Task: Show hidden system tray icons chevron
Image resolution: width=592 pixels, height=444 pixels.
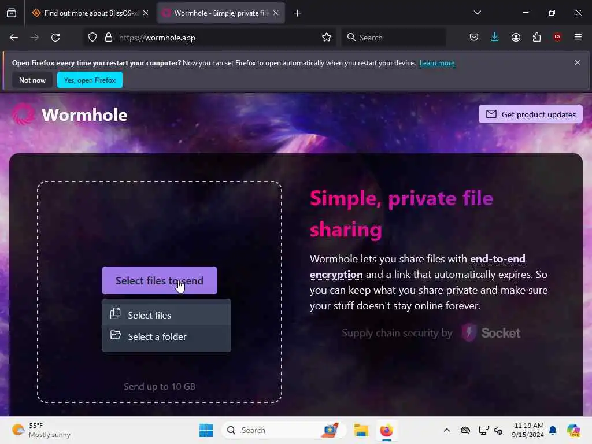Action: click(447, 430)
